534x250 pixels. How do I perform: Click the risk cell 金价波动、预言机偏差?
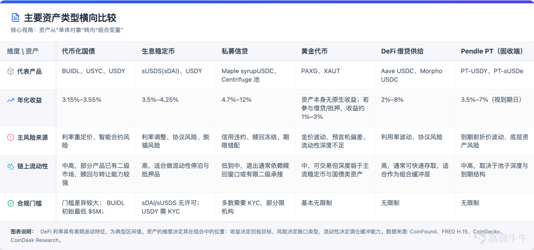pos(335,141)
